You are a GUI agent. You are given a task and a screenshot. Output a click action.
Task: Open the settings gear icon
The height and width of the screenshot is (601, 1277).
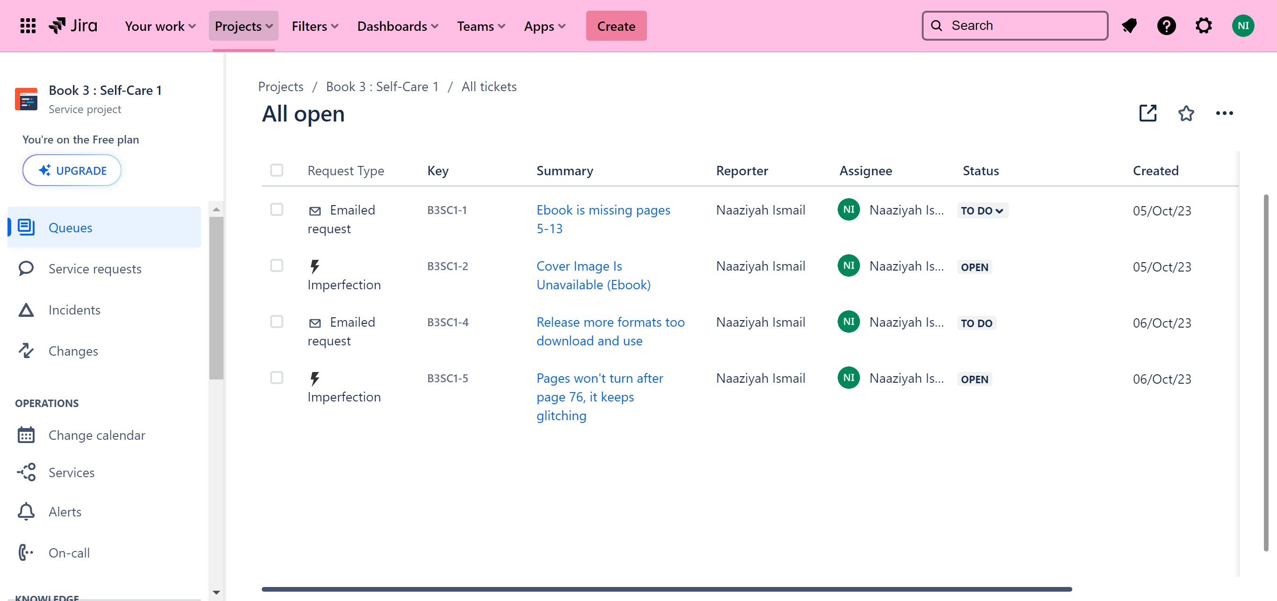click(1204, 26)
